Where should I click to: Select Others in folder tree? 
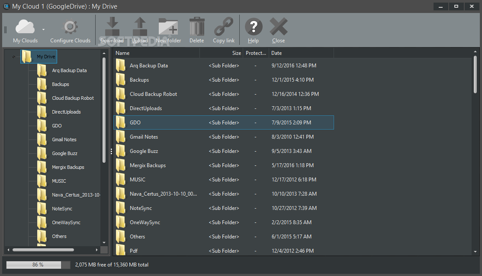point(59,236)
